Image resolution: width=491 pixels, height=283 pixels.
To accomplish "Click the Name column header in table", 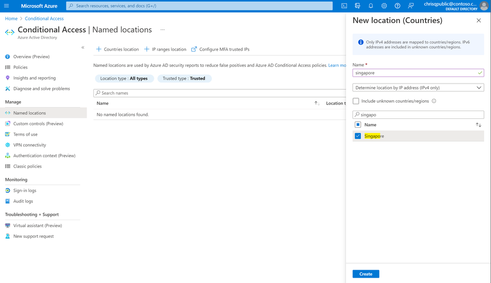I will click(x=102, y=103).
